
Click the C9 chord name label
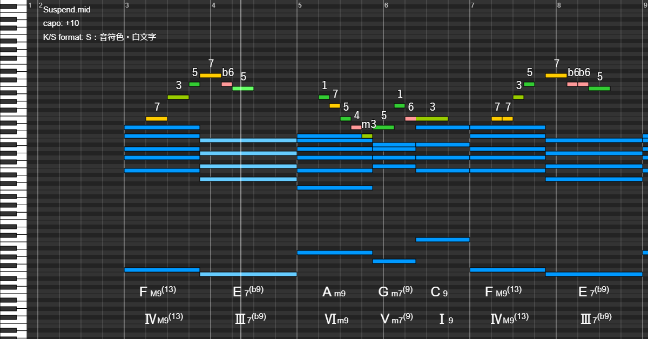(x=439, y=293)
